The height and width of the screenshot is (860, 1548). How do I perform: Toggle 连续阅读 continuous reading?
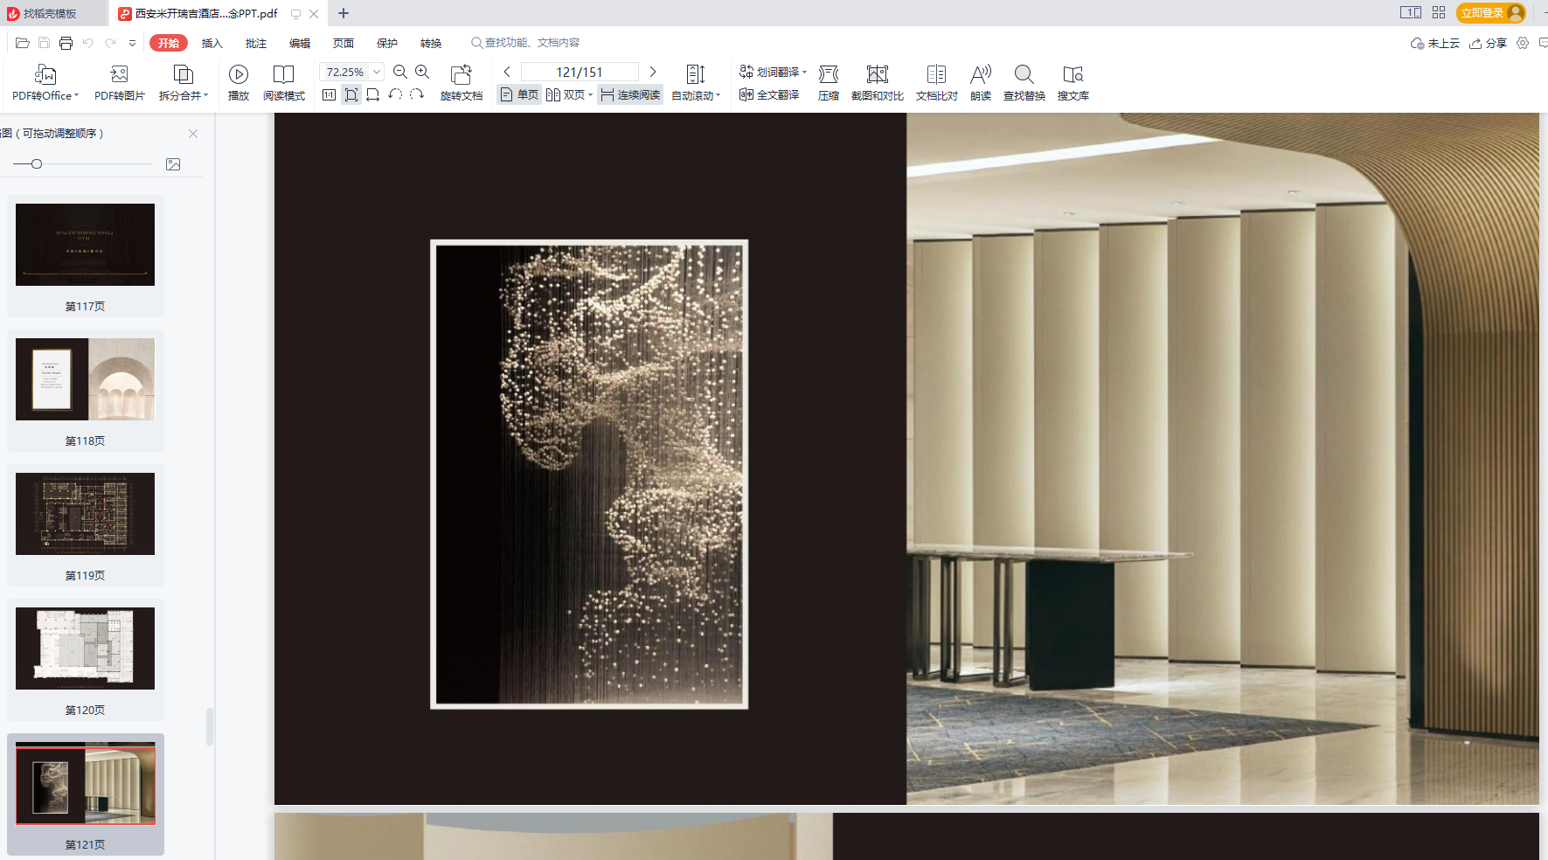(630, 94)
